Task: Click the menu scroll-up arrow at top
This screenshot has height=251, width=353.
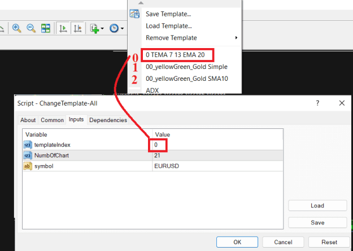Action: 141,3
